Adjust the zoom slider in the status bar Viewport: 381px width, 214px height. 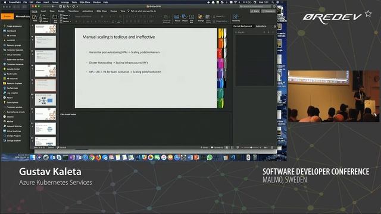[251, 147]
